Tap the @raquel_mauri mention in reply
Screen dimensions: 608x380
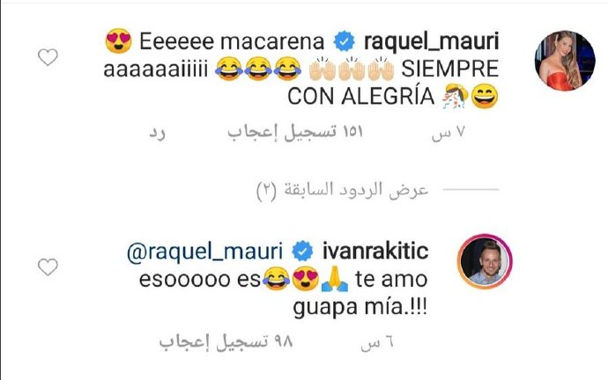[x=204, y=252]
